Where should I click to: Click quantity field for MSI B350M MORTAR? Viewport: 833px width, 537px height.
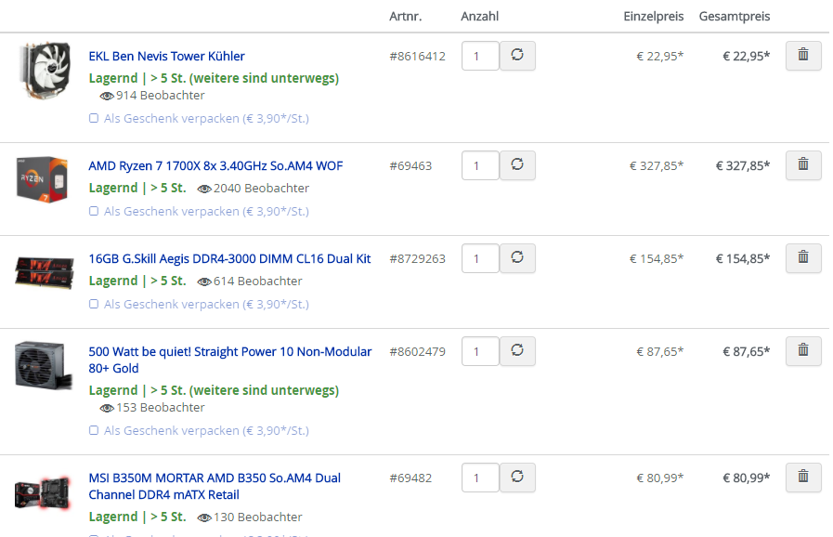[480, 477]
